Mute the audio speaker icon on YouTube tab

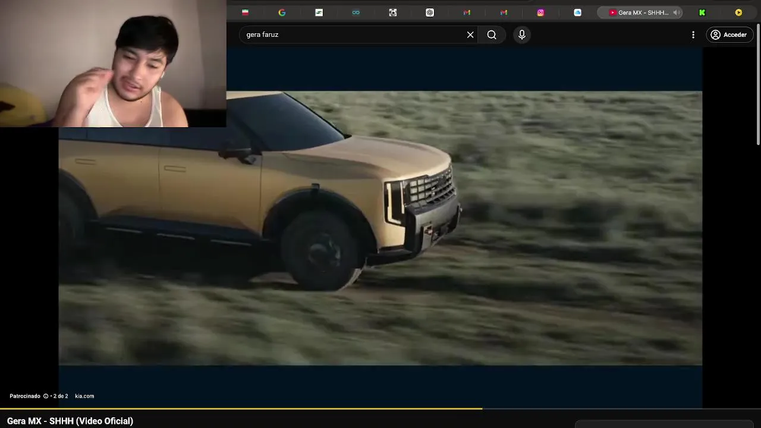tap(675, 12)
